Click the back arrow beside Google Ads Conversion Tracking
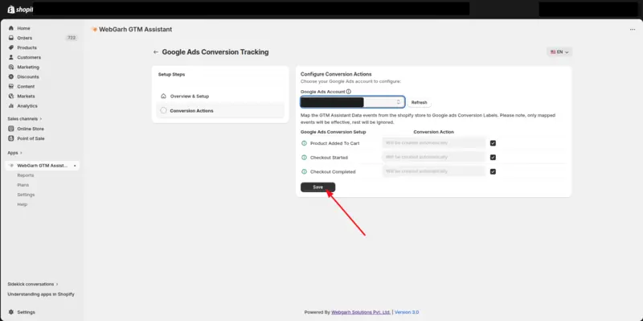Screen dimensions: 643x321 pyautogui.click(x=155, y=52)
